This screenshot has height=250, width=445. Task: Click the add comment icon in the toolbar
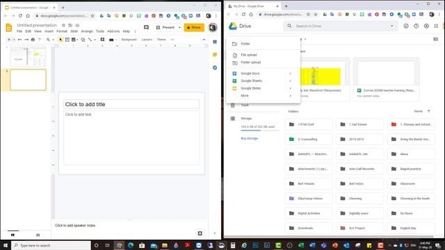point(102,40)
